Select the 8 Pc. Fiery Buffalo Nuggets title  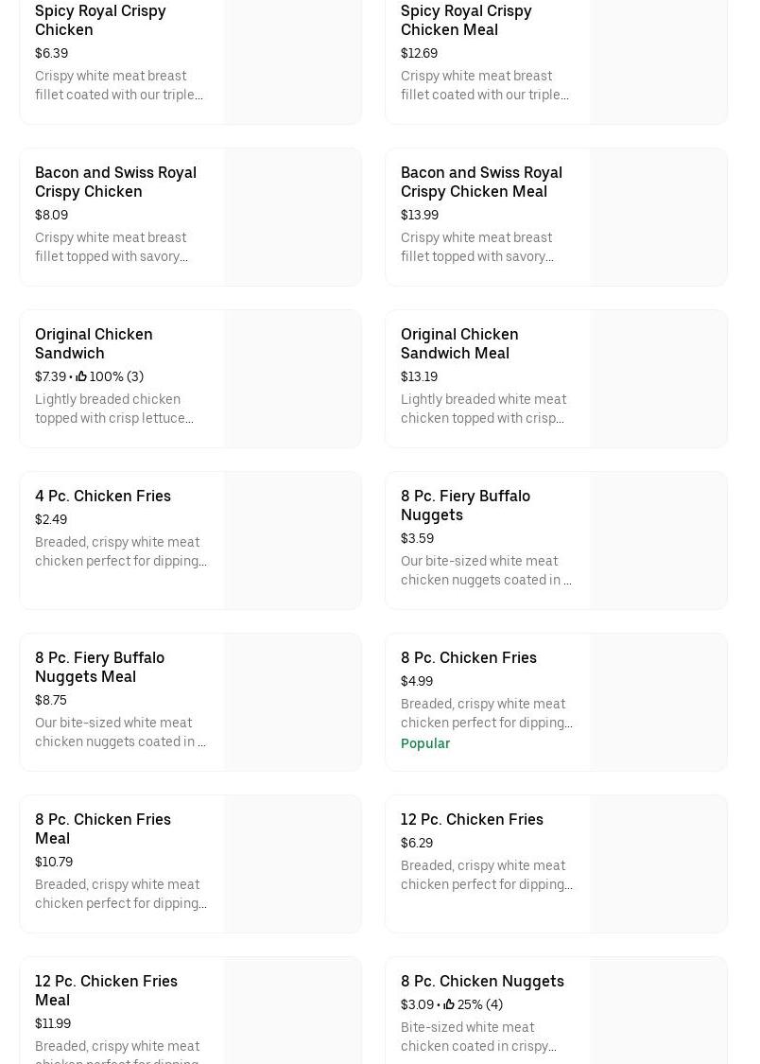coord(465,505)
